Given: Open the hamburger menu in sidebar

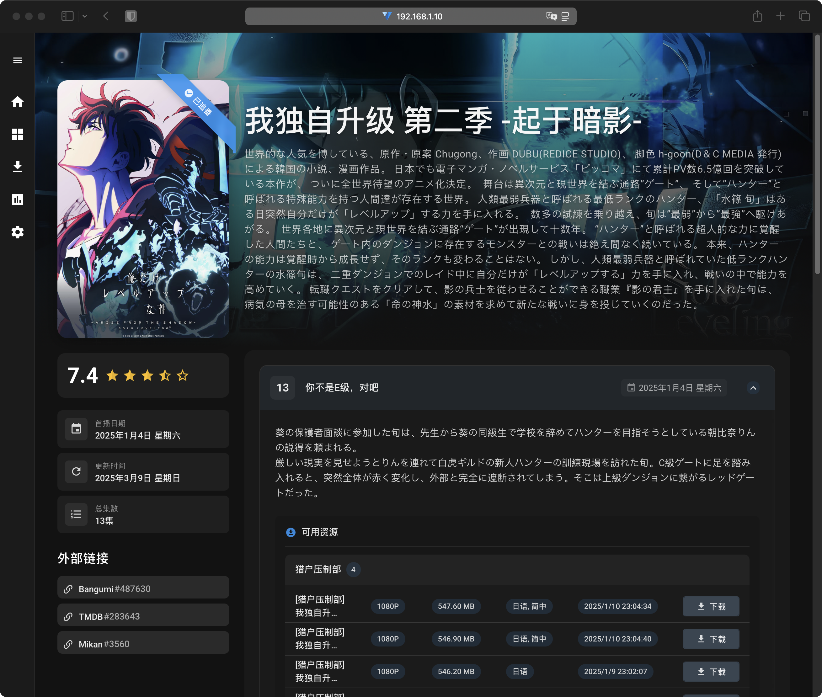Looking at the screenshot, I should click(17, 61).
